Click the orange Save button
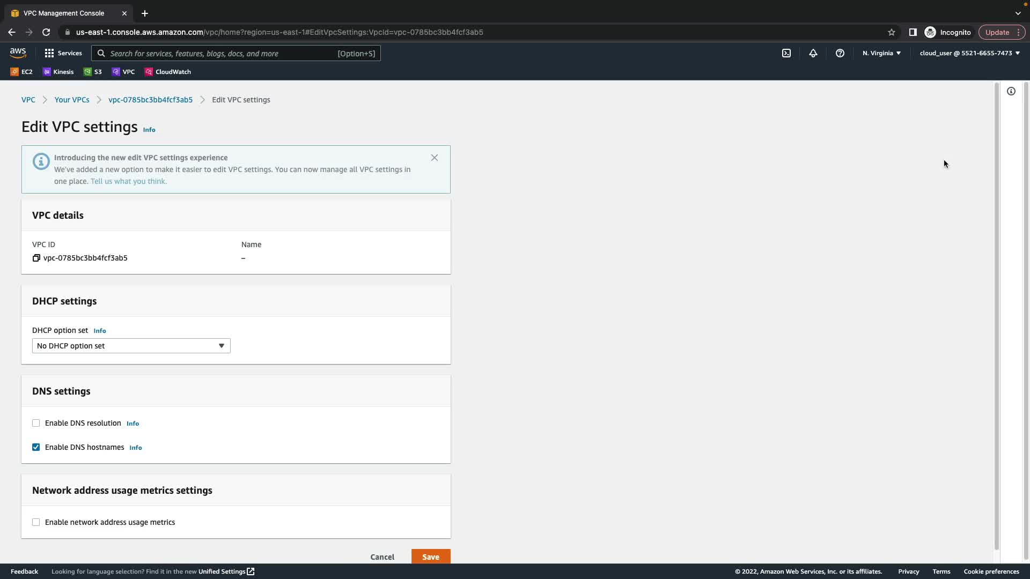This screenshot has width=1030, height=579. click(x=430, y=556)
